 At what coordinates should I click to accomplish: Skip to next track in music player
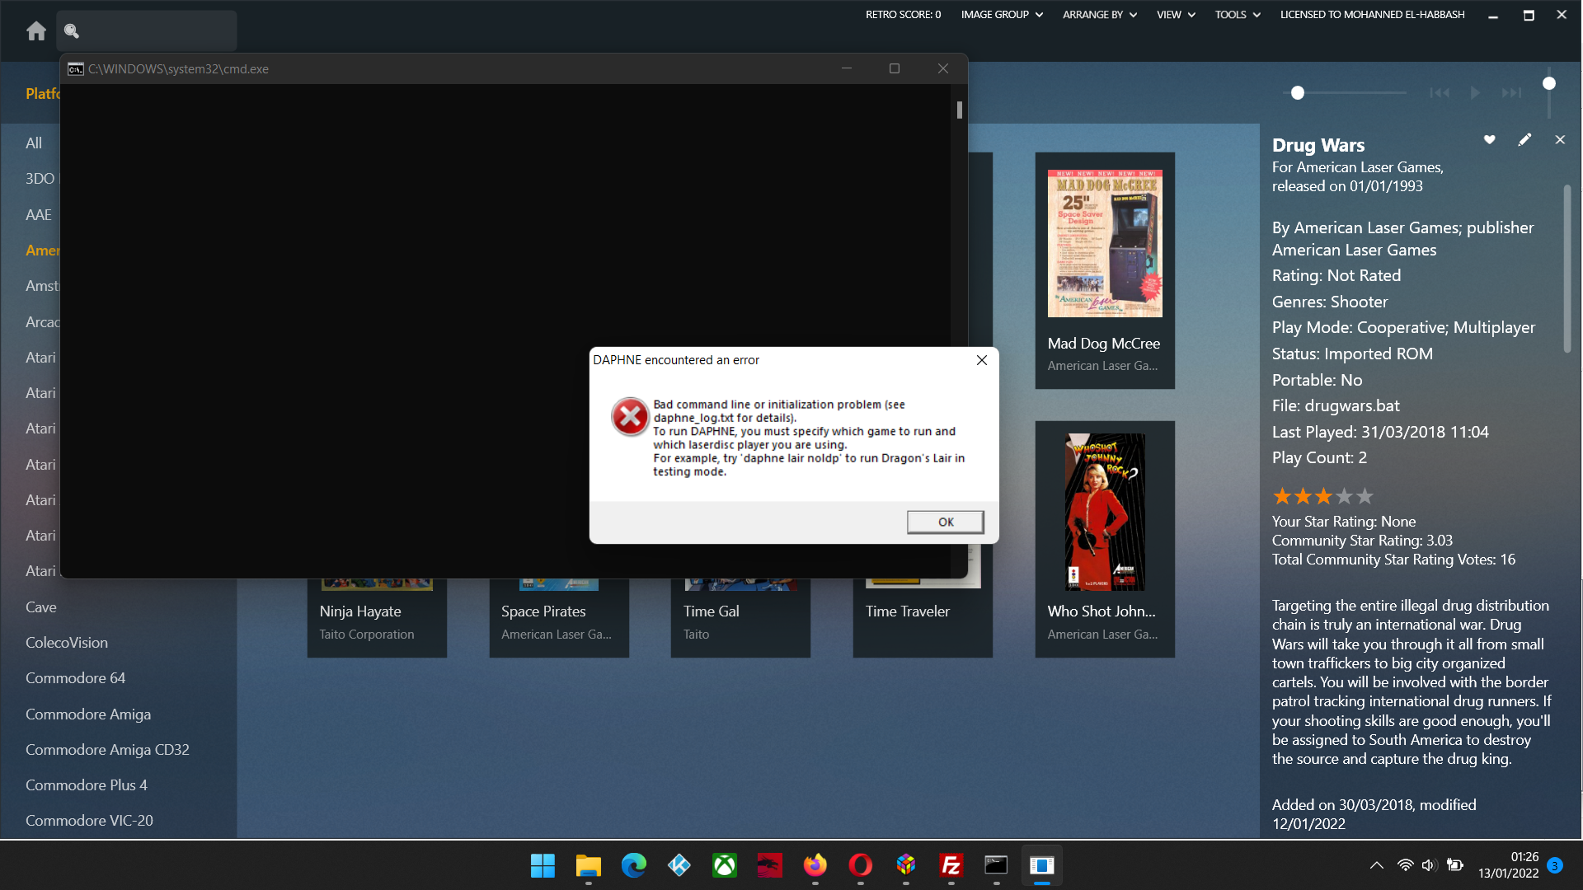1511,93
